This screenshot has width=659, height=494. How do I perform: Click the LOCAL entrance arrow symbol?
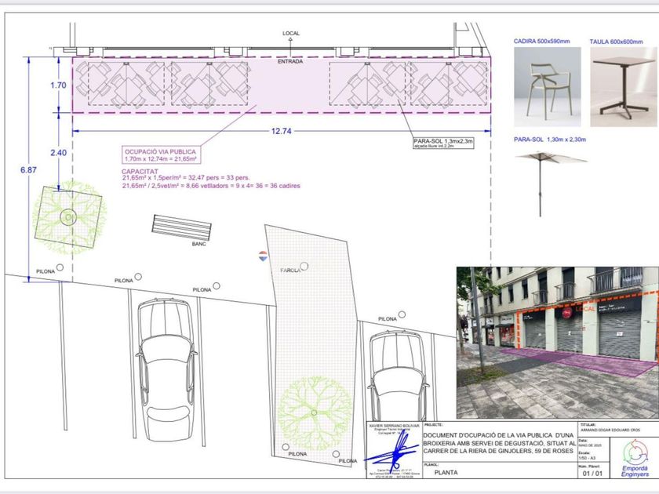pos(290,41)
